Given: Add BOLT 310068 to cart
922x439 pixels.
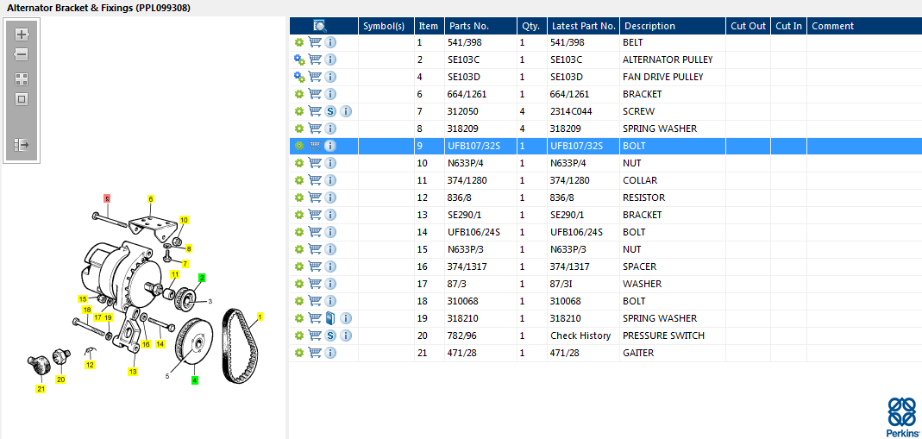Looking at the screenshot, I should coord(315,301).
